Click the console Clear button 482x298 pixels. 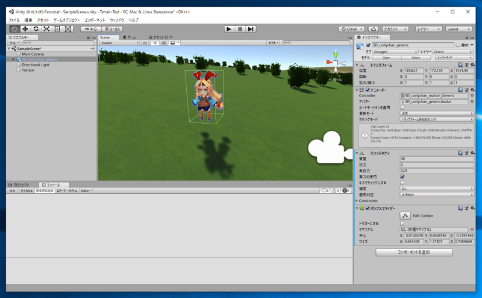coord(12,191)
